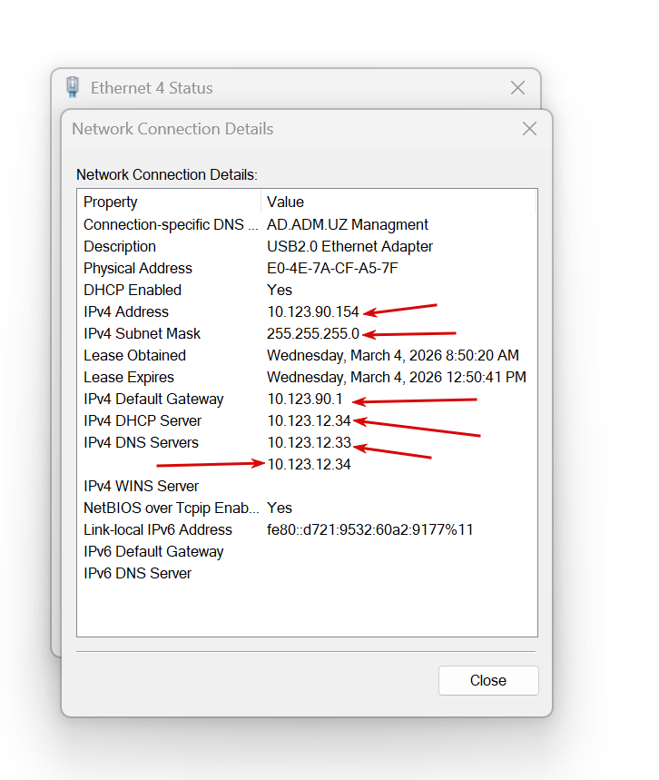This screenshot has width=659, height=780.
Task: Highlight the IPv4 Subnet Mask row
Action: coord(143,333)
